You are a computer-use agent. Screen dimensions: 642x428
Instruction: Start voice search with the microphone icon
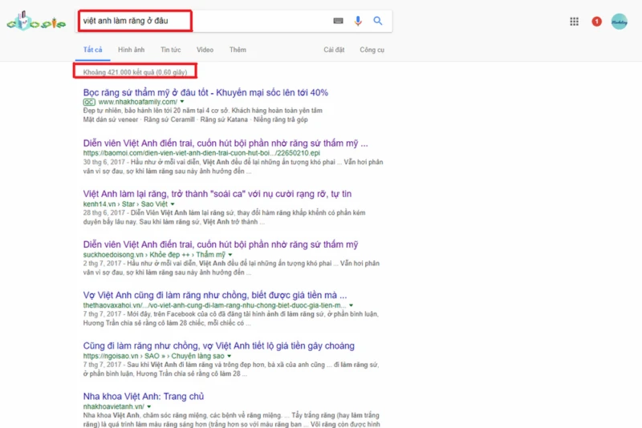coord(358,21)
